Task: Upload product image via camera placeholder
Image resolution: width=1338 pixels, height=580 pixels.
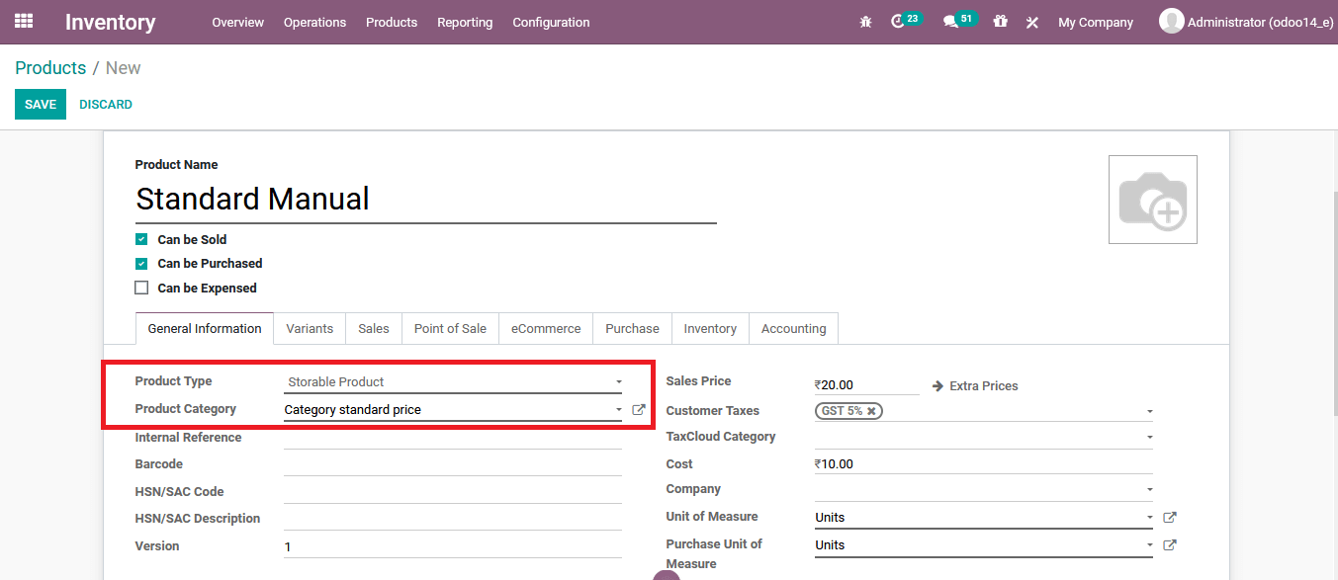Action: click(1152, 200)
